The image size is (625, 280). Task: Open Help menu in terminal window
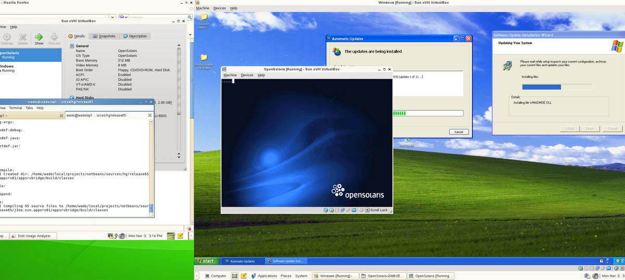point(40,108)
